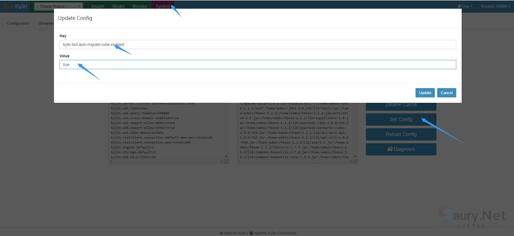Open the Choose Project dropdown
The width and height of the screenshot is (514, 236).
tap(58, 6)
